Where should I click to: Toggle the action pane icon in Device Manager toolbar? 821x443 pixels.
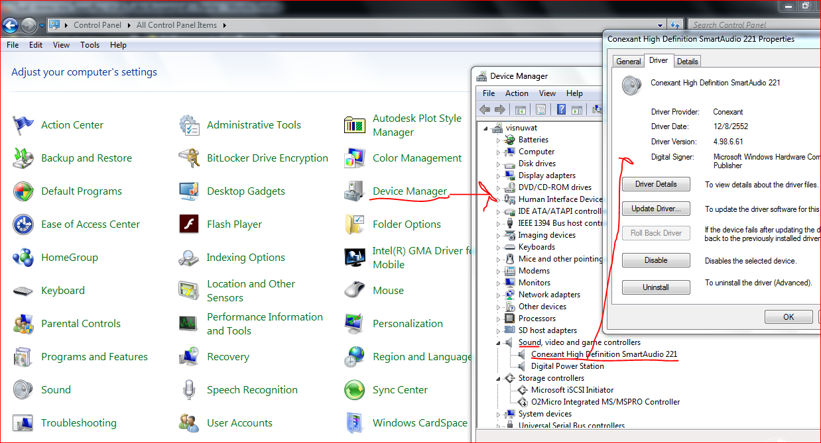[x=577, y=109]
